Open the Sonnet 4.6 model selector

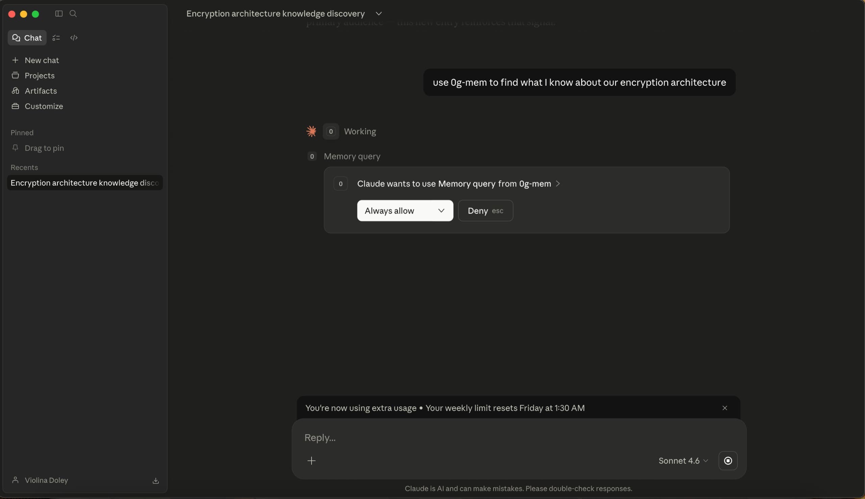coord(683,461)
